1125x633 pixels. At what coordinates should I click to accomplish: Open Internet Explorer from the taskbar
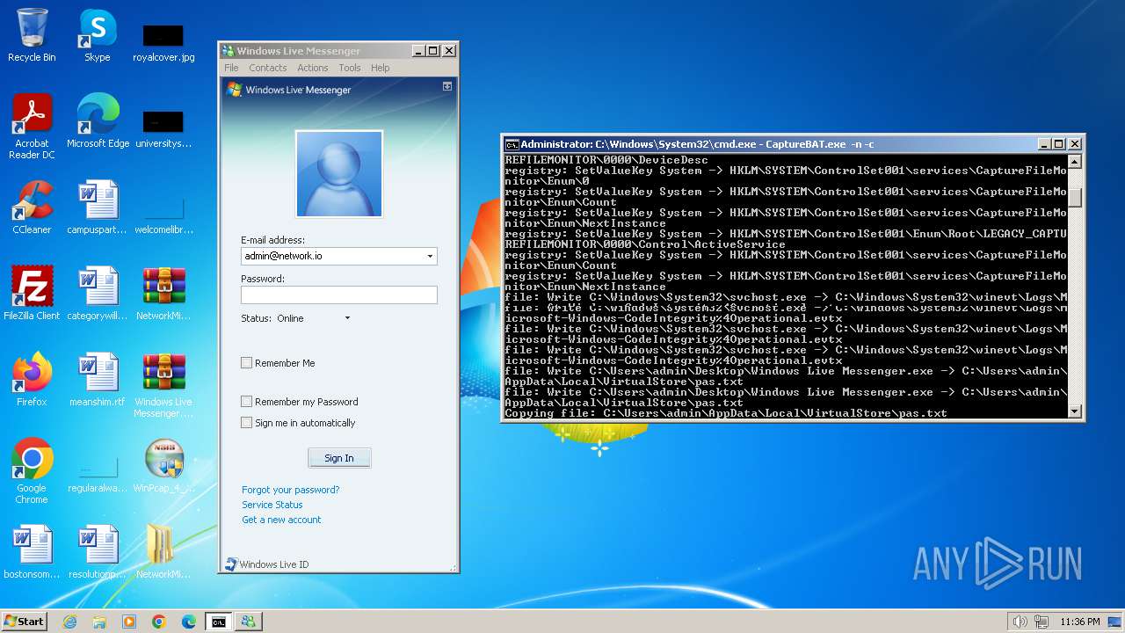pyautogui.click(x=69, y=622)
